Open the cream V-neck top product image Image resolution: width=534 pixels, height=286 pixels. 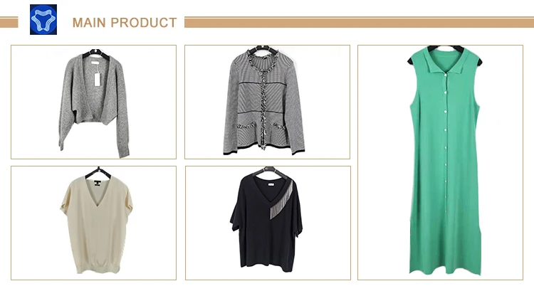point(94,223)
